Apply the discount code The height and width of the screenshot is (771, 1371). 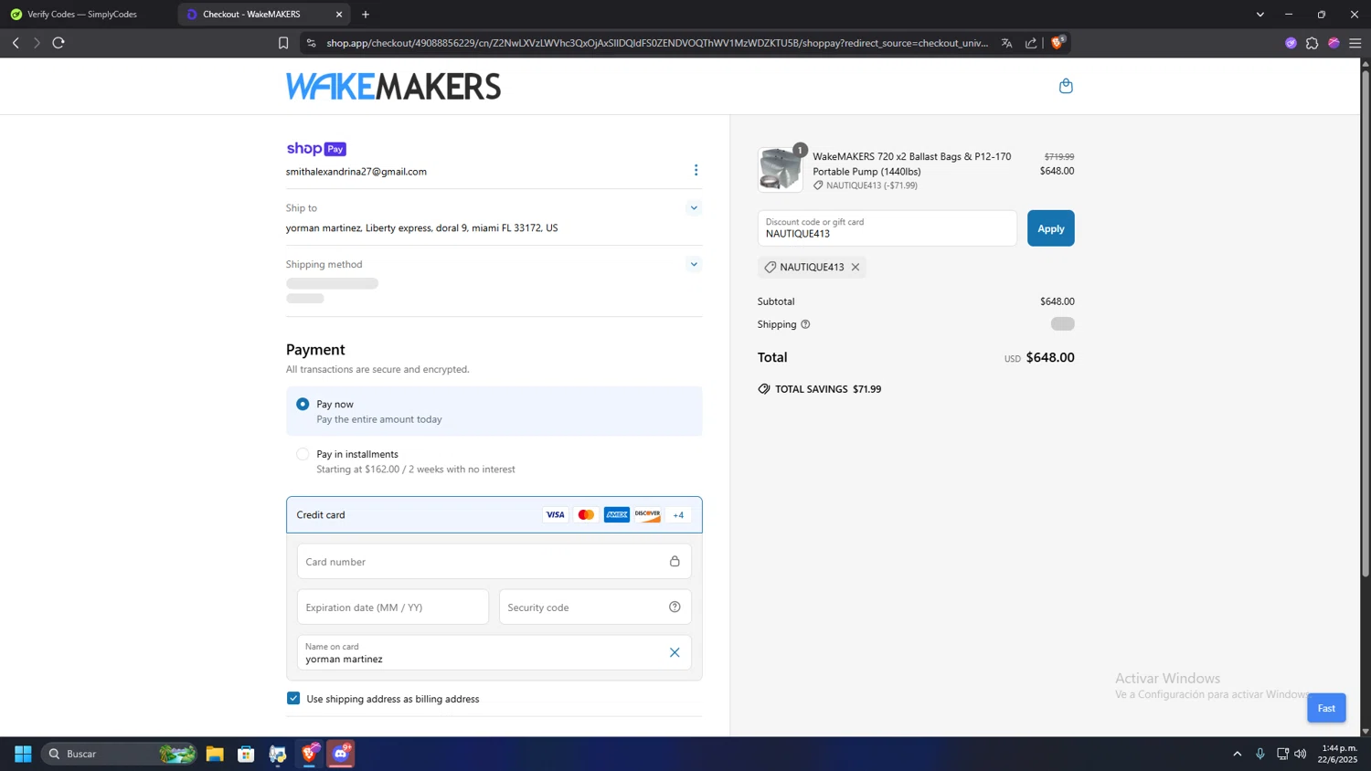(x=1051, y=228)
